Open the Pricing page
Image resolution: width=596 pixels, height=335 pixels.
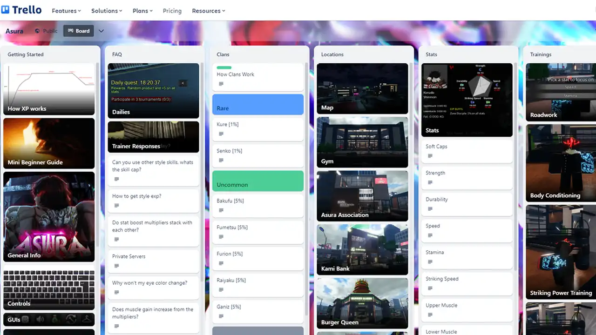[172, 11]
